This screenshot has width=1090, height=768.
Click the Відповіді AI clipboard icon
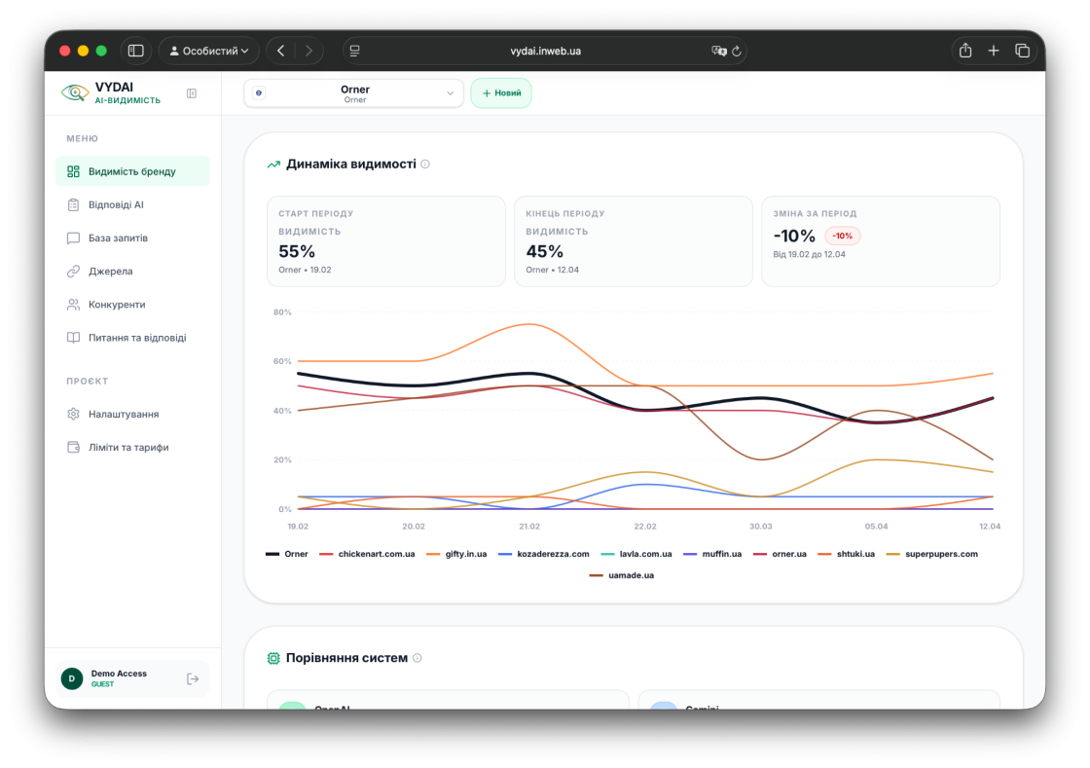(x=73, y=204)
